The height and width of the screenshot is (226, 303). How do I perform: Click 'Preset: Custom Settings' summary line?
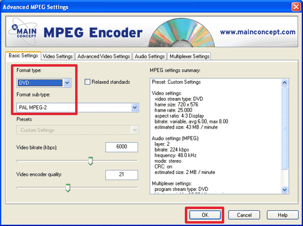tap(176, 82)
